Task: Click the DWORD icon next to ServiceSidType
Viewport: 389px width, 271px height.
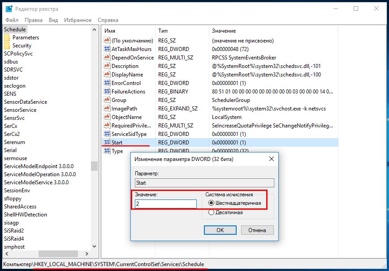Action: (x=107, y=134)
